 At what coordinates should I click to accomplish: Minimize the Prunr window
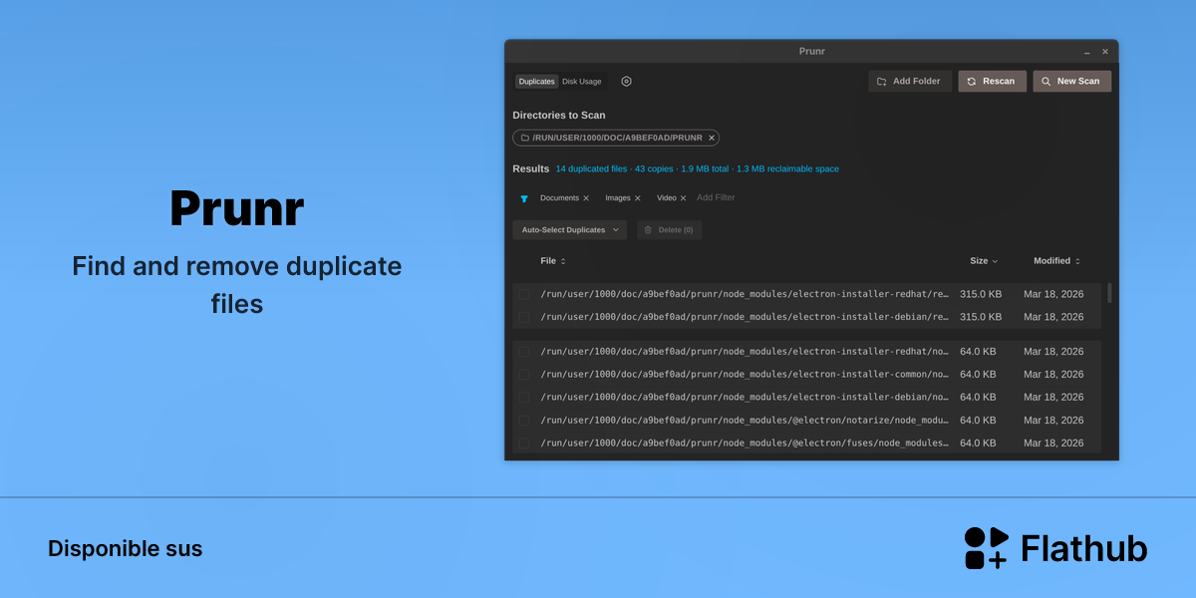point(1087,52)
